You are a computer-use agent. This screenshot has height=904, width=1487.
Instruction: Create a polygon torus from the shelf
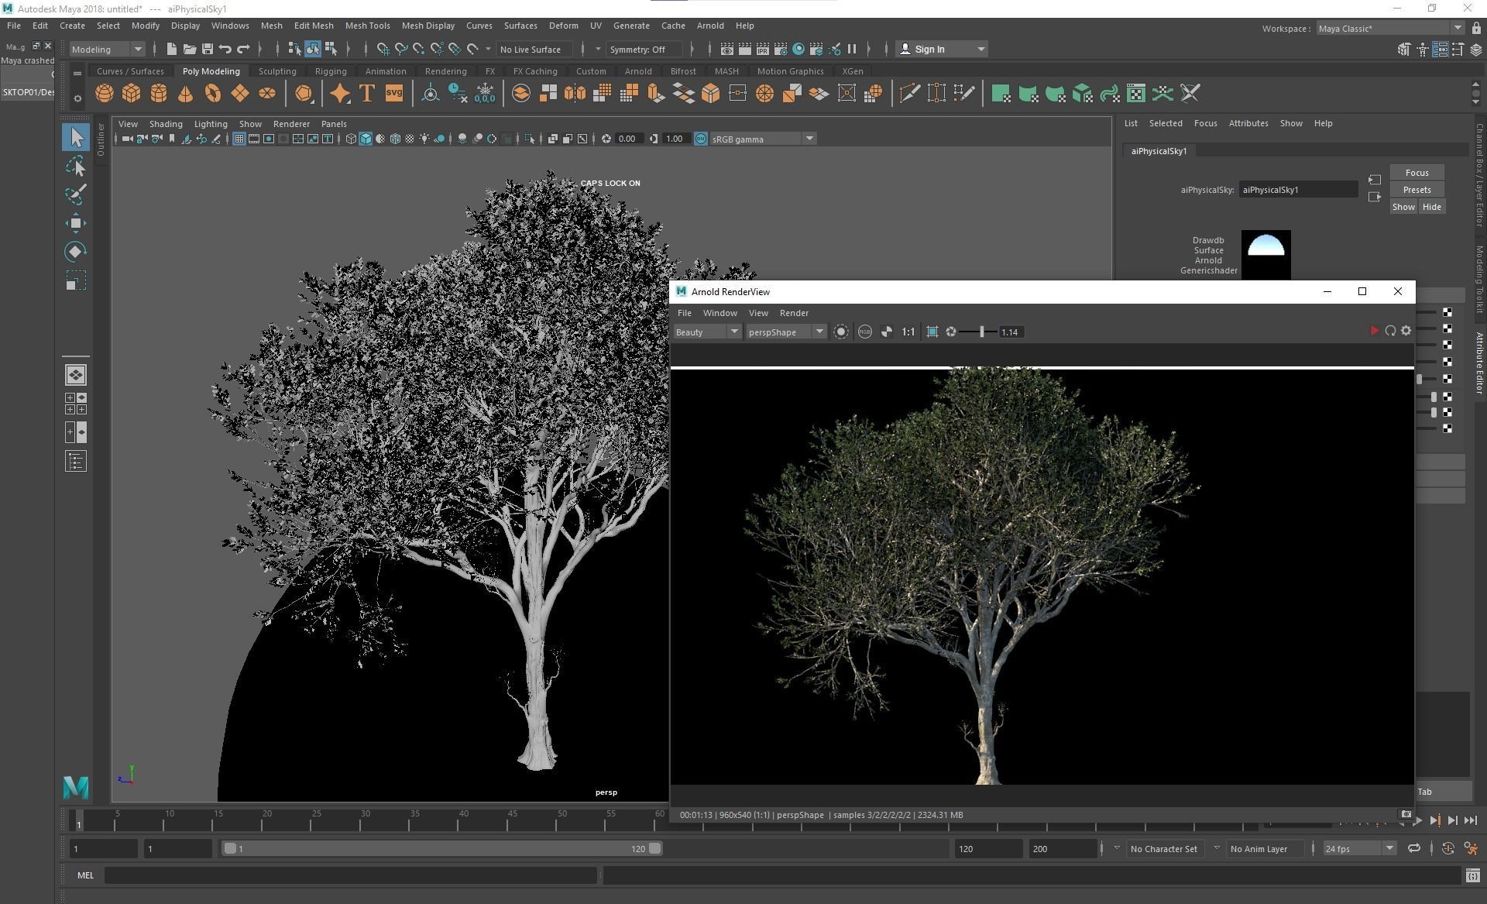click(212, 94)
